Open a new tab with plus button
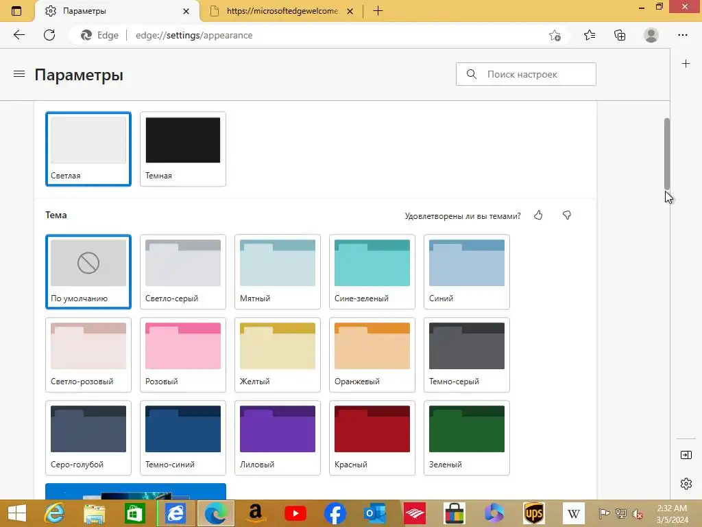 378,11
